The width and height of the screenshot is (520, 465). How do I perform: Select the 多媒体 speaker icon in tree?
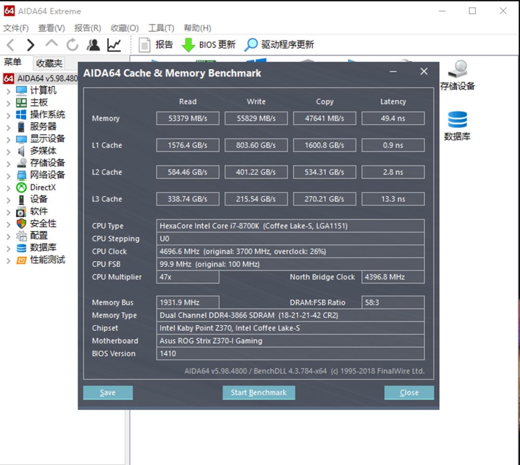click(21, 151)
